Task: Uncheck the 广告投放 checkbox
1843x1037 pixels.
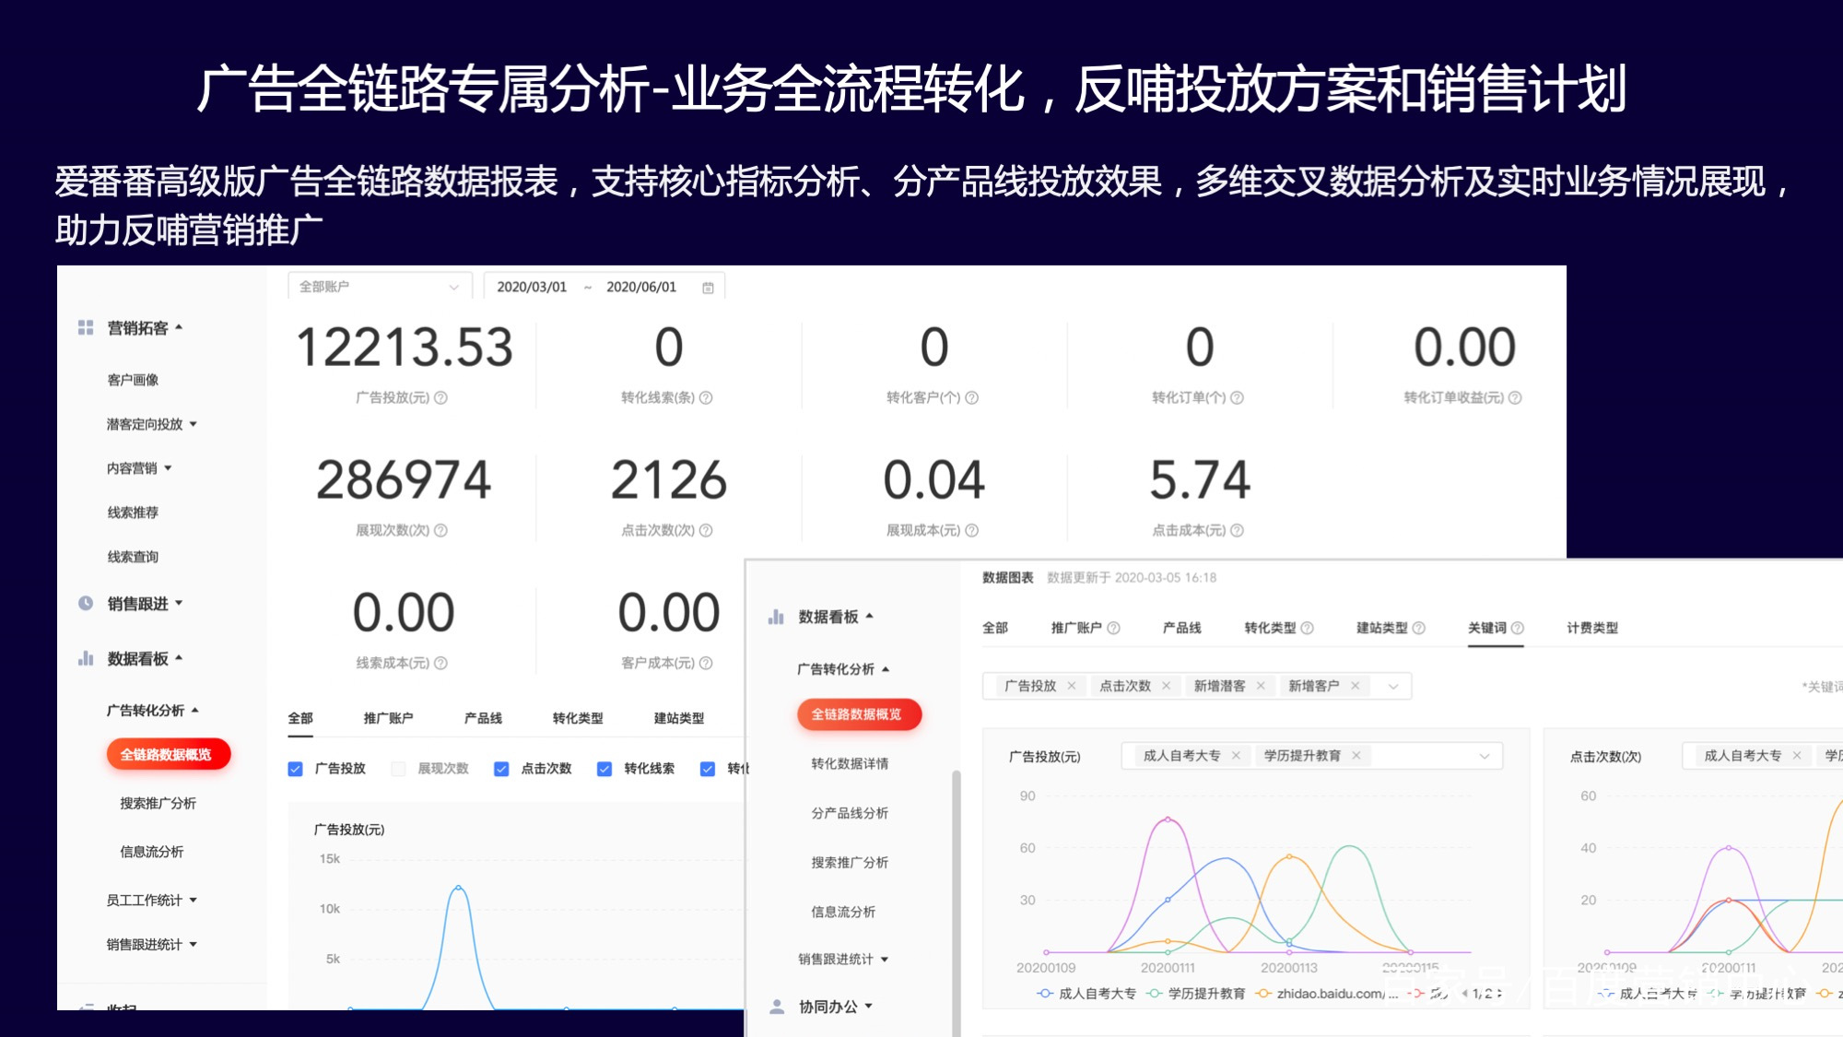Action: 296,768
